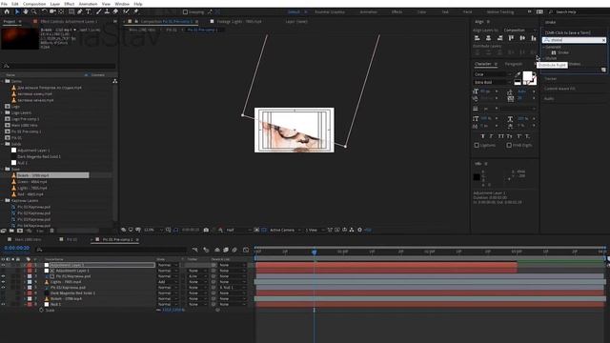Click the white fill color swatch
Viewport: 610px width, 343px height.
tap(527, 76)
